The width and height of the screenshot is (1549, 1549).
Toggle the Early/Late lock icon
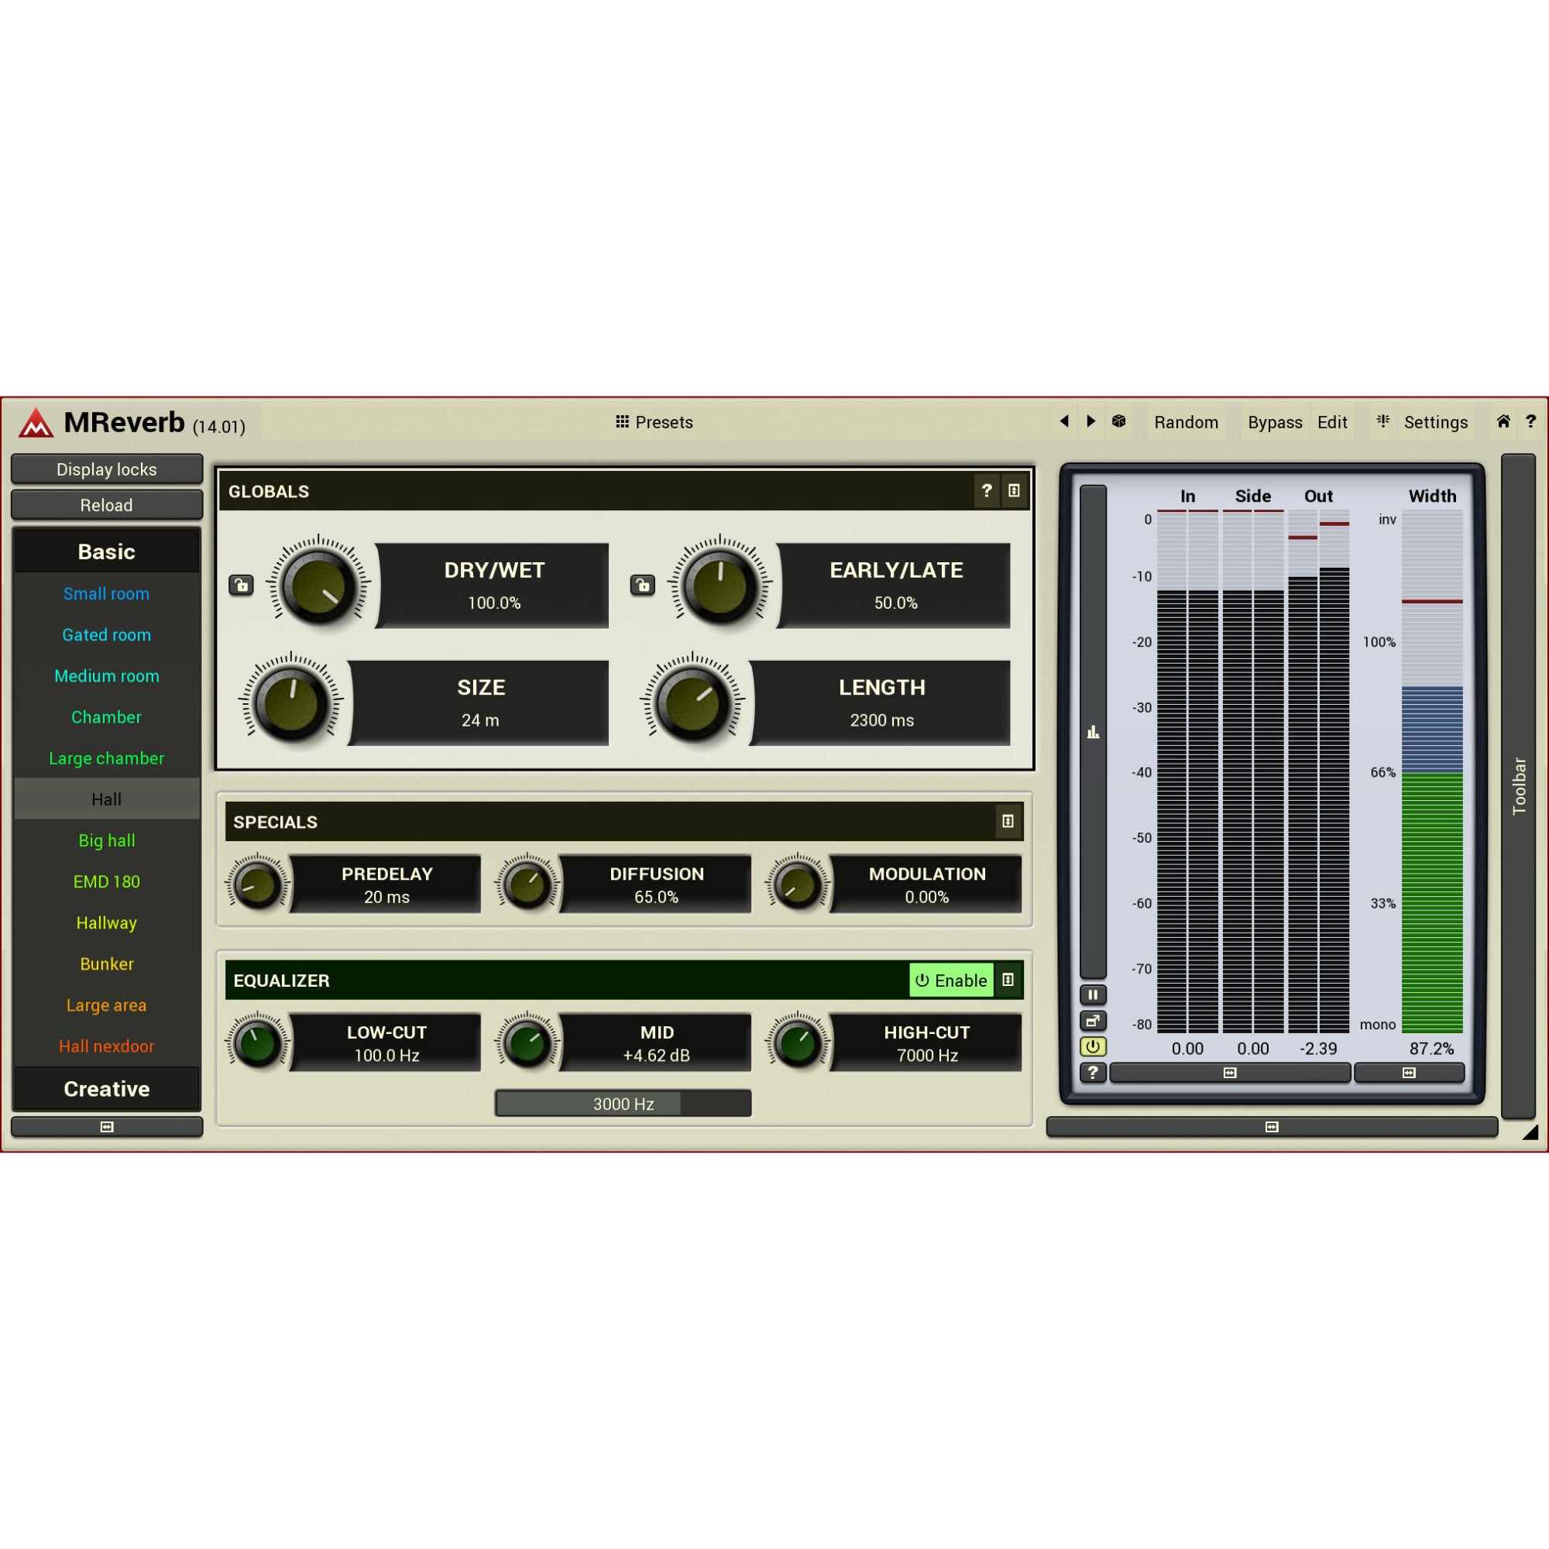643,586
